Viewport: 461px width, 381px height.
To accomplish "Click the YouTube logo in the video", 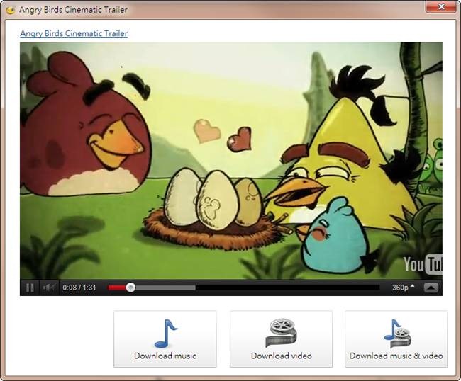I will click(x=423, y=265).
